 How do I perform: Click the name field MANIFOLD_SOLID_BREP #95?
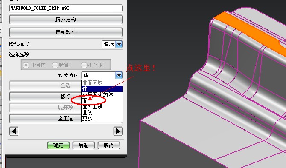66,8
